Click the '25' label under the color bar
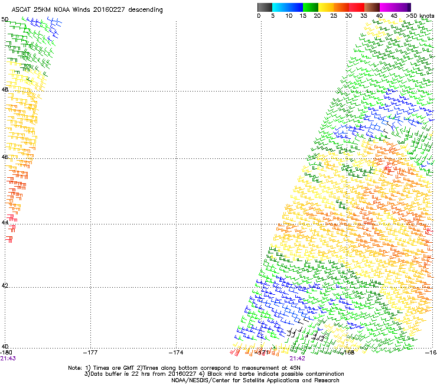The image size is (437, 384). (334, 16)
